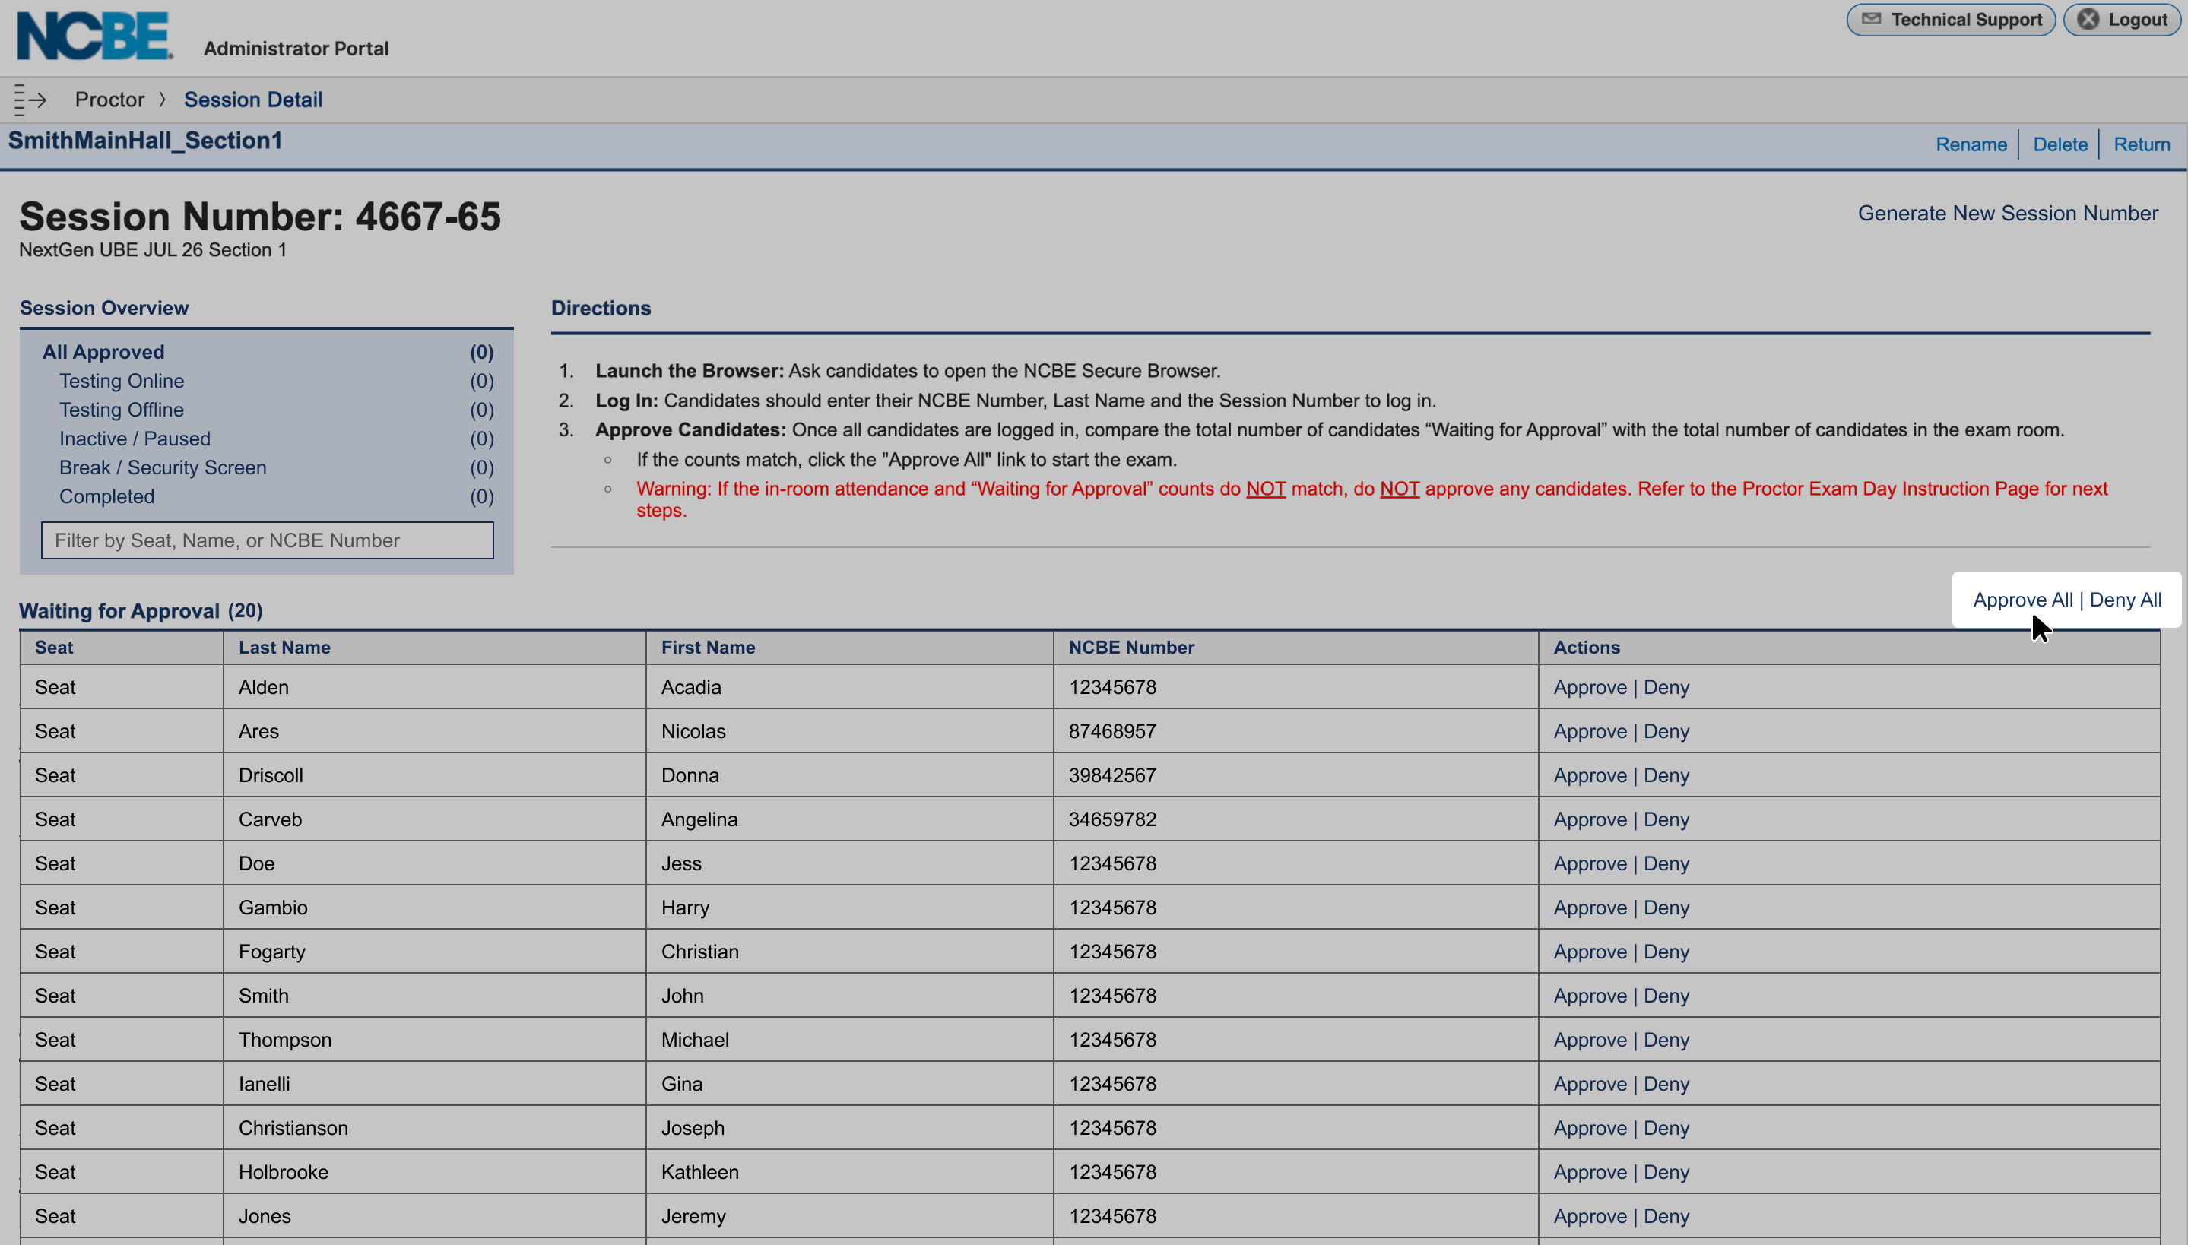
Task: Approve candidate Nicolas Ares
Action: pos(1590,731)
